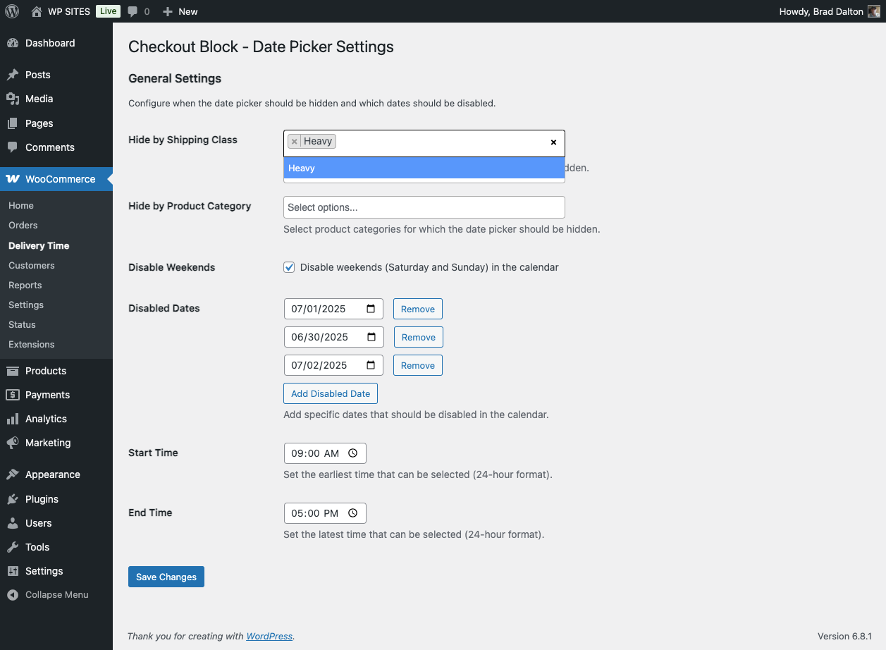This screenshot has height=650, width=886.
Task: Remove the 07/02/2025 disabled date
Action: (418, 365)
